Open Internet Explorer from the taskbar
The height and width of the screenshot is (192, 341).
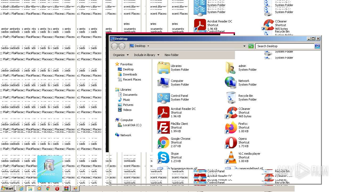pos(21,189)
